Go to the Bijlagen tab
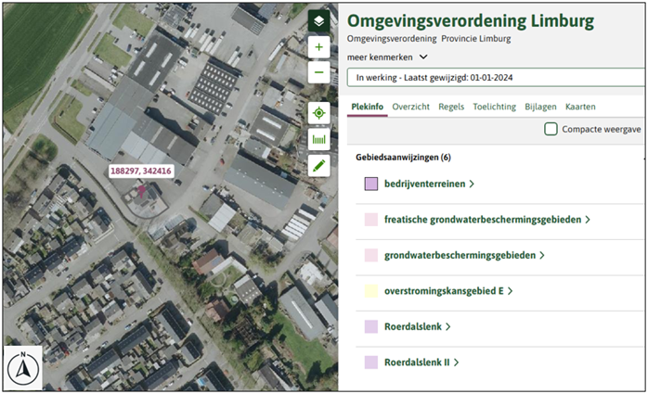Screen dimensions: 648x394 click(540, 107)
